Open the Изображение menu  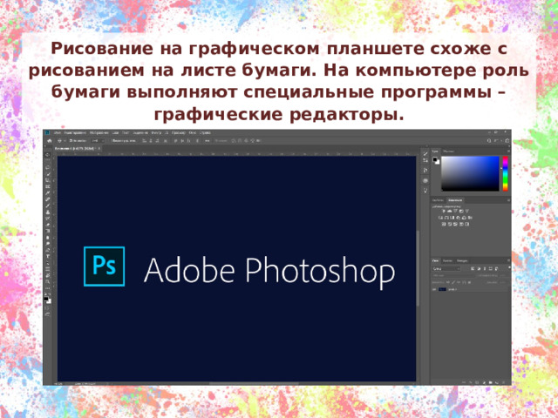point(99,132)
